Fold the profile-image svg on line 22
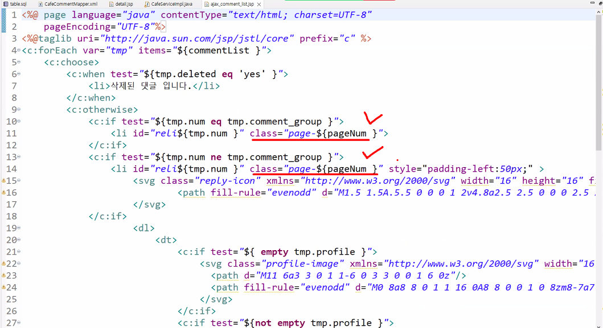The width and height of the screenshot is (603, 328). coord(19,263)
